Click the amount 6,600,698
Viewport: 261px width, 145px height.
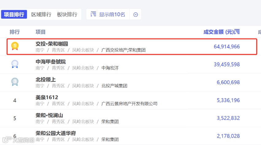tap(228, 82)
